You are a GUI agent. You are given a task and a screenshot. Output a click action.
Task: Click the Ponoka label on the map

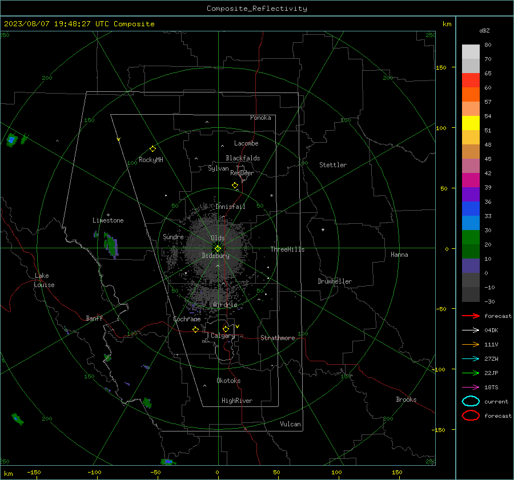tap(260, 118)
